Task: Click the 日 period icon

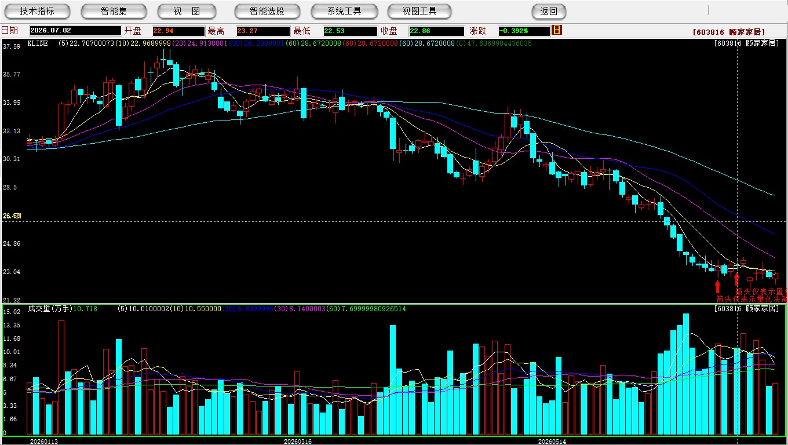Action: (557, 30)
